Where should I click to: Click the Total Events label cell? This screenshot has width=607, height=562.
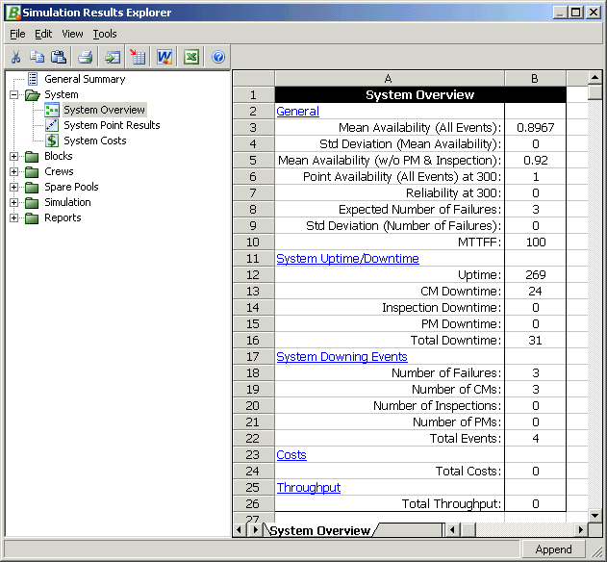pos(390,439)
